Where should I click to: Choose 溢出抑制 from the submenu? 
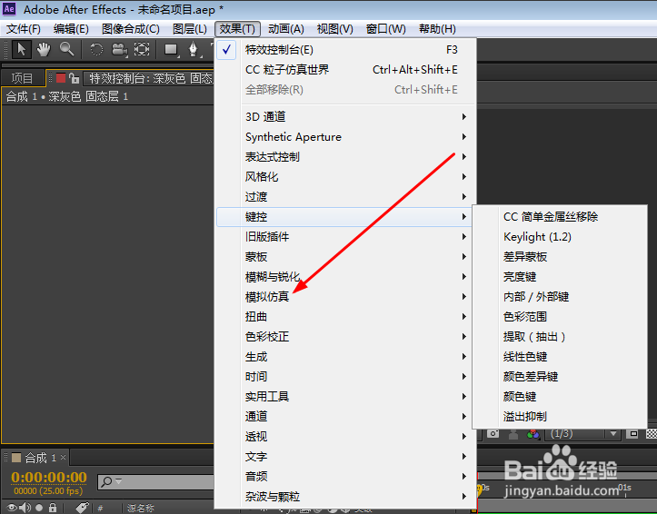coord(560,417)
